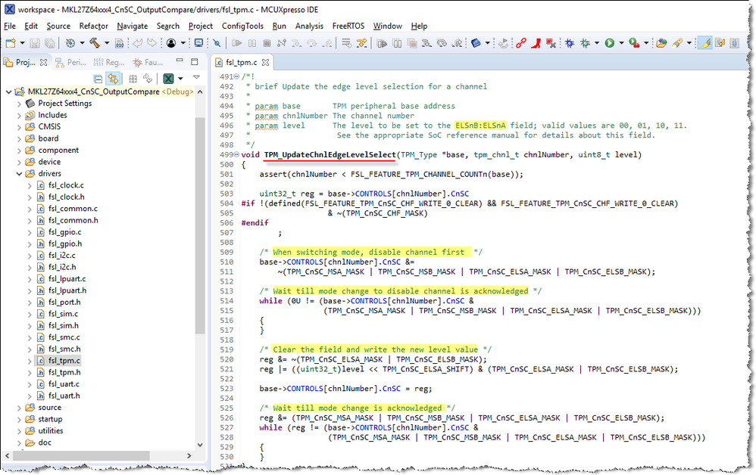The width and height of the screenshot is (756, 475).
Task: Click the red boot icon in toolbar
Action: tap(536, 43)
